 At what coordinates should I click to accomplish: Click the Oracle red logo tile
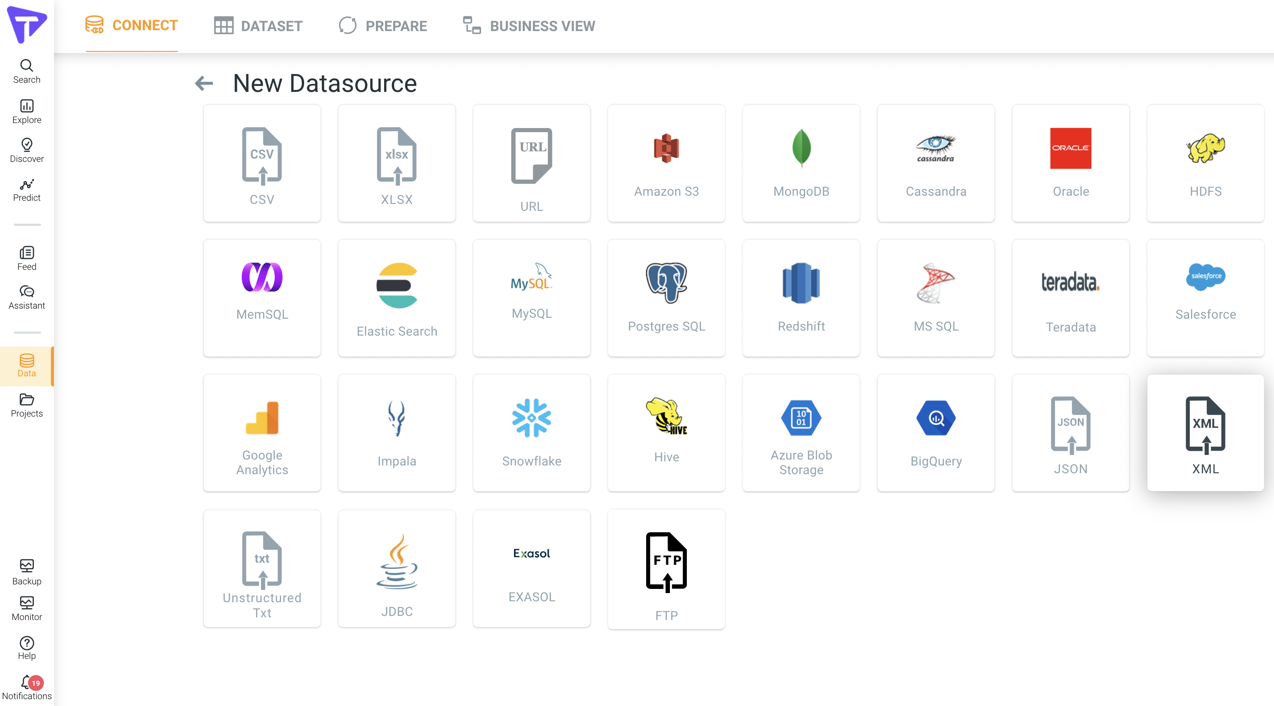click(x=1070, y=148)
